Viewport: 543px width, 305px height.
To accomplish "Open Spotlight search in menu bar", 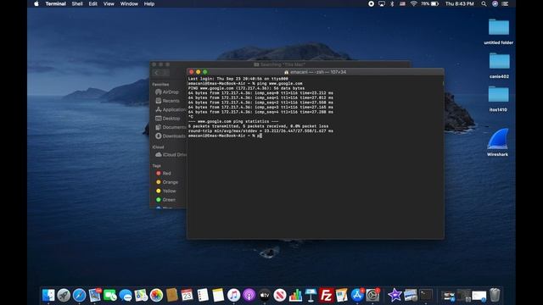I will [484, 3].
